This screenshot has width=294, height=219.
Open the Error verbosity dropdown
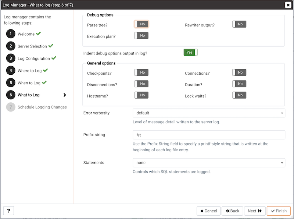[x=209, y=113]
